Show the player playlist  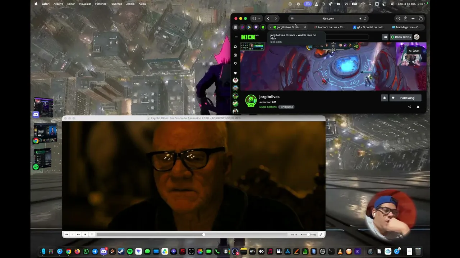92,234
